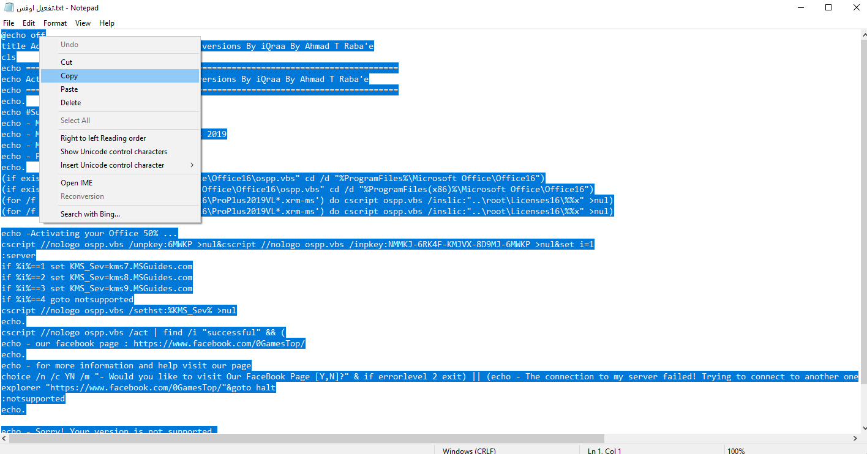
Task: Click the ':server' label line
Action: 18,256
